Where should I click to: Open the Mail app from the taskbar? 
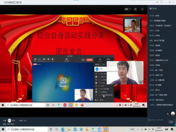pyautogui.click(x=75, y=129)
